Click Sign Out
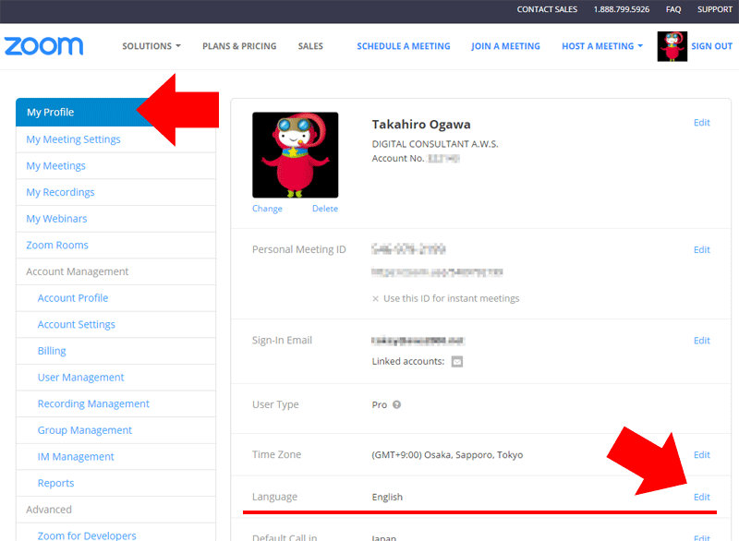 [711, 46]
